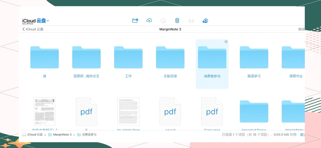Click the email envelope icon
Viewport: 321px width, 148px height.
coord(191,21)
